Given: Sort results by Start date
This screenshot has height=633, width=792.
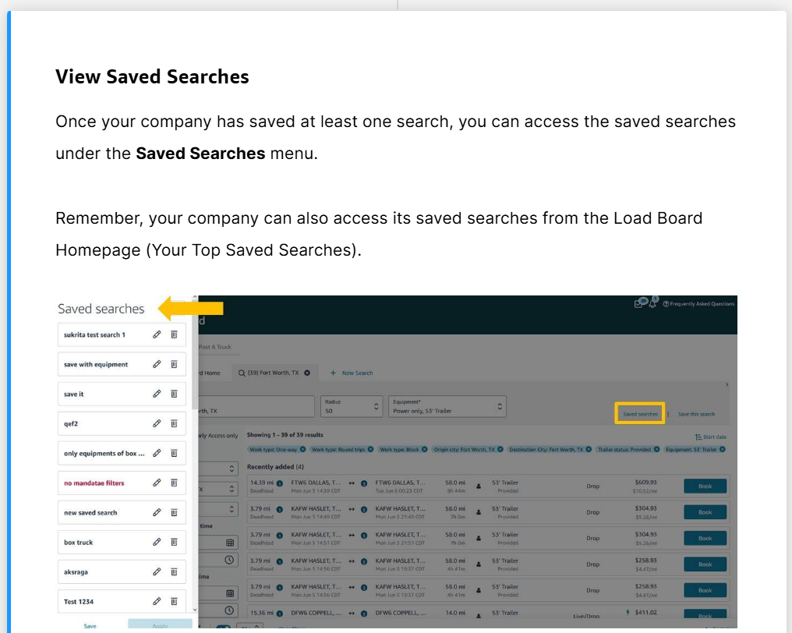Looking at the screenshot, I should click(x=710, y=437).
